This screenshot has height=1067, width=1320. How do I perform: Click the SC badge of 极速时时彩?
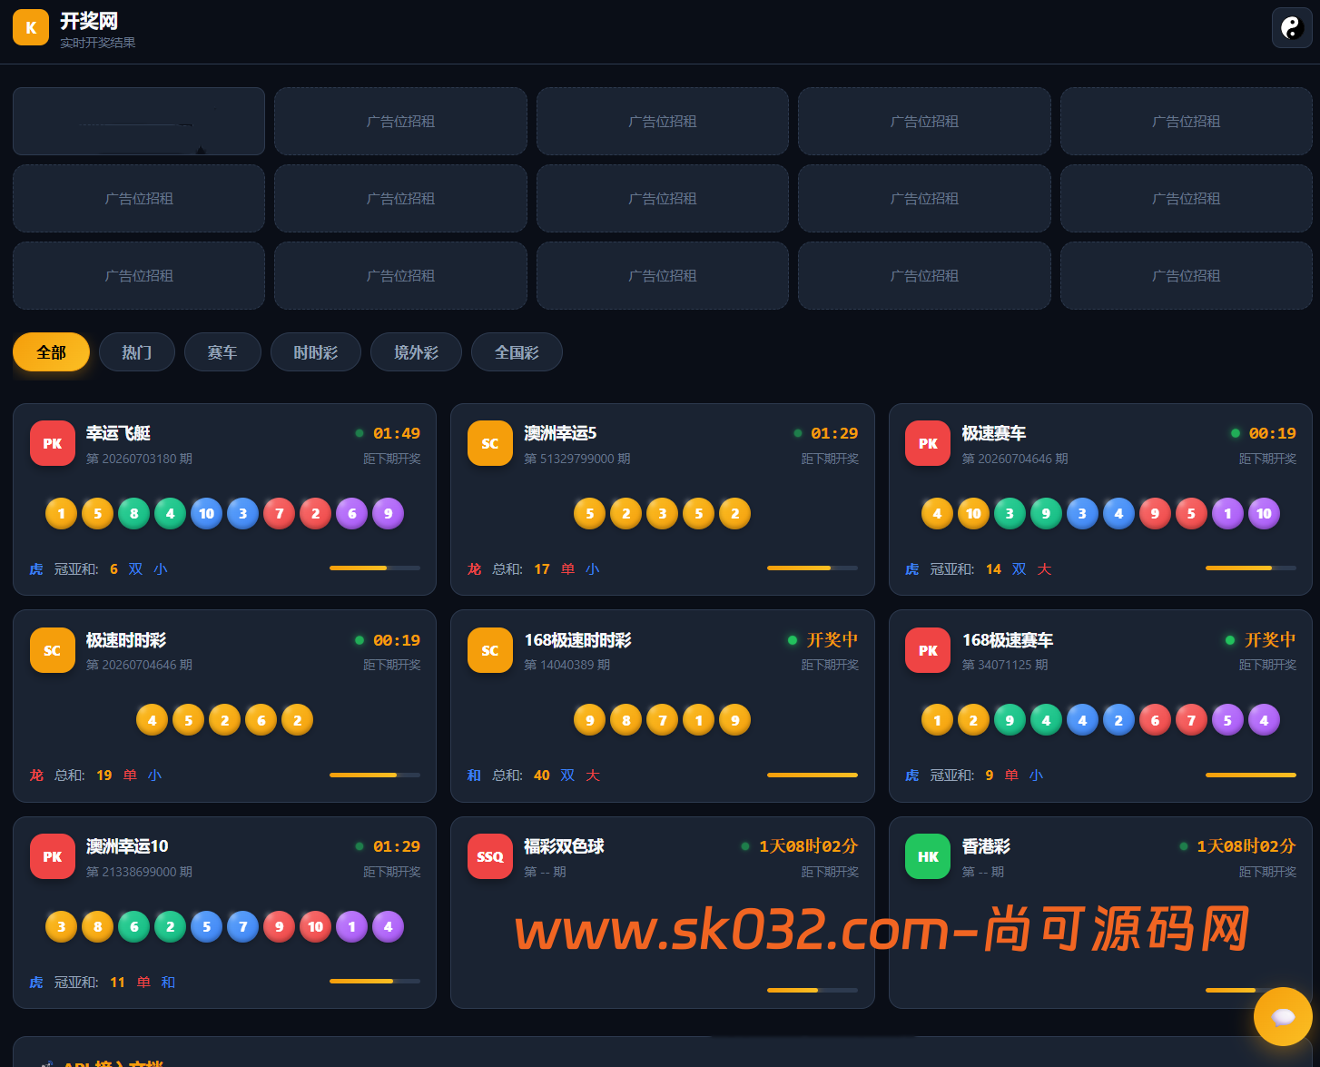[x=53, y=650]
